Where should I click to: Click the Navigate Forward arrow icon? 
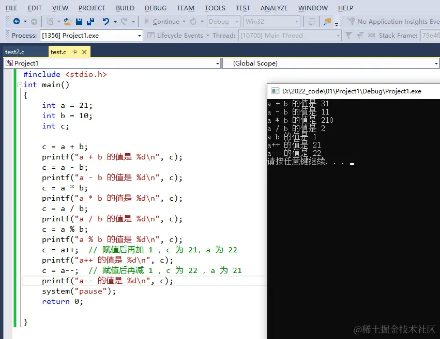coord(34,21)
